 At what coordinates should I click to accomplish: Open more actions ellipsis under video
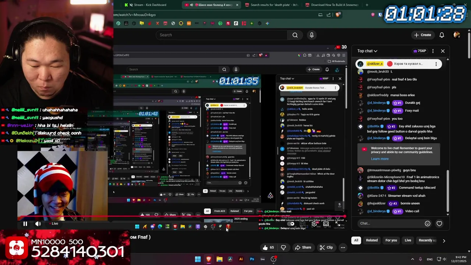[343, 248]
